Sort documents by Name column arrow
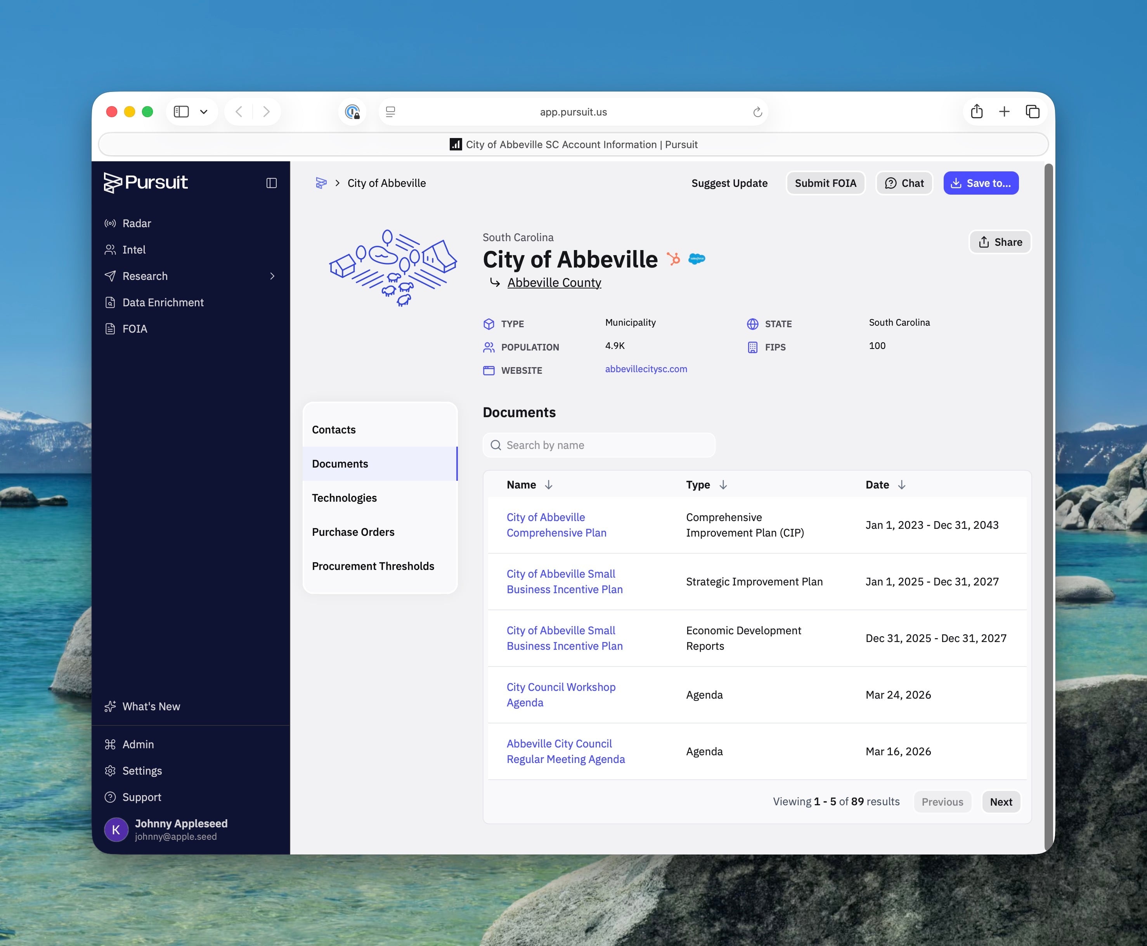This screenshot has width=1147, height=946. tap(549, 485)
